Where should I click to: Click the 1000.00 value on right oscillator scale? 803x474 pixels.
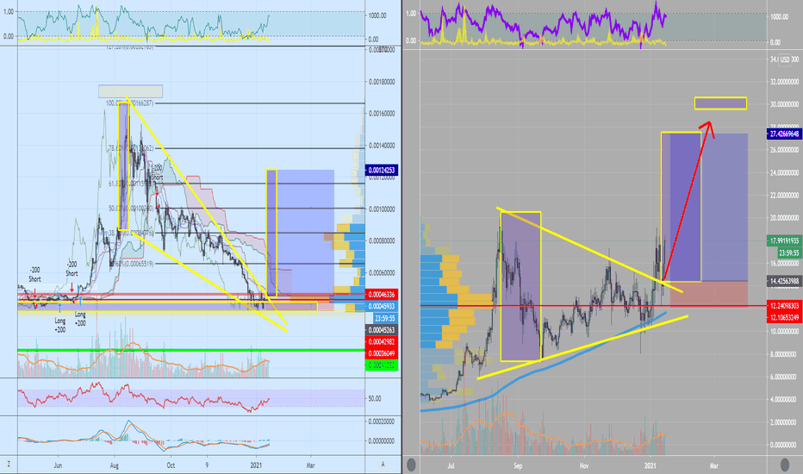(780, 17)
